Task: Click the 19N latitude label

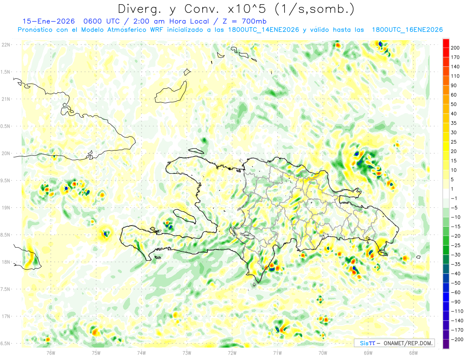Action: (5, 208)
